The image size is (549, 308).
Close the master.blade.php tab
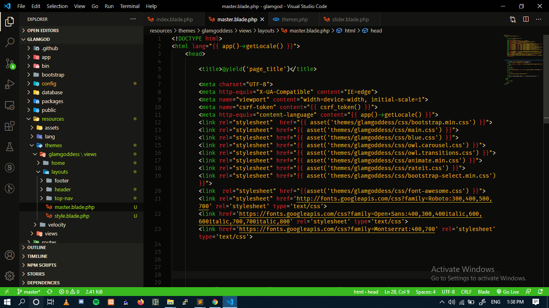[x=262, y=19]
